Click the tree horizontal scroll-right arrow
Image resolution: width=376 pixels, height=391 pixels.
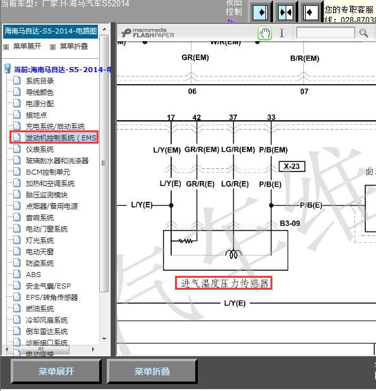(93, 349)
